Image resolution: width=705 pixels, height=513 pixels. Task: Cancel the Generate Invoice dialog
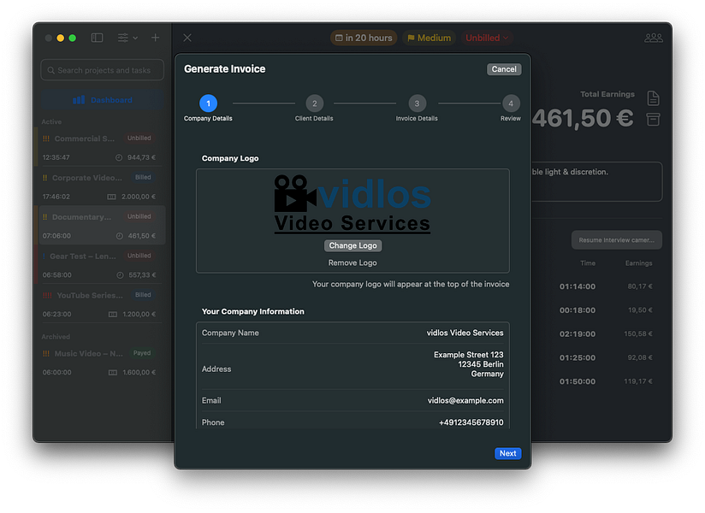[x=504, y=69]
